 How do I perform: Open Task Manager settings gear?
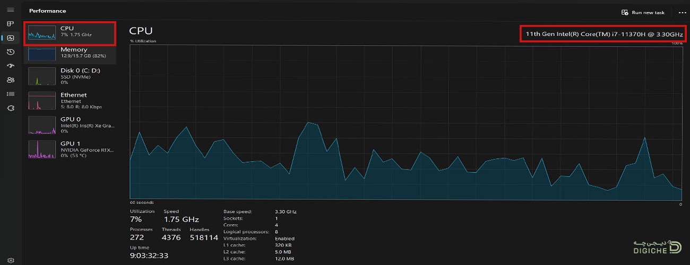click(10, 260)
